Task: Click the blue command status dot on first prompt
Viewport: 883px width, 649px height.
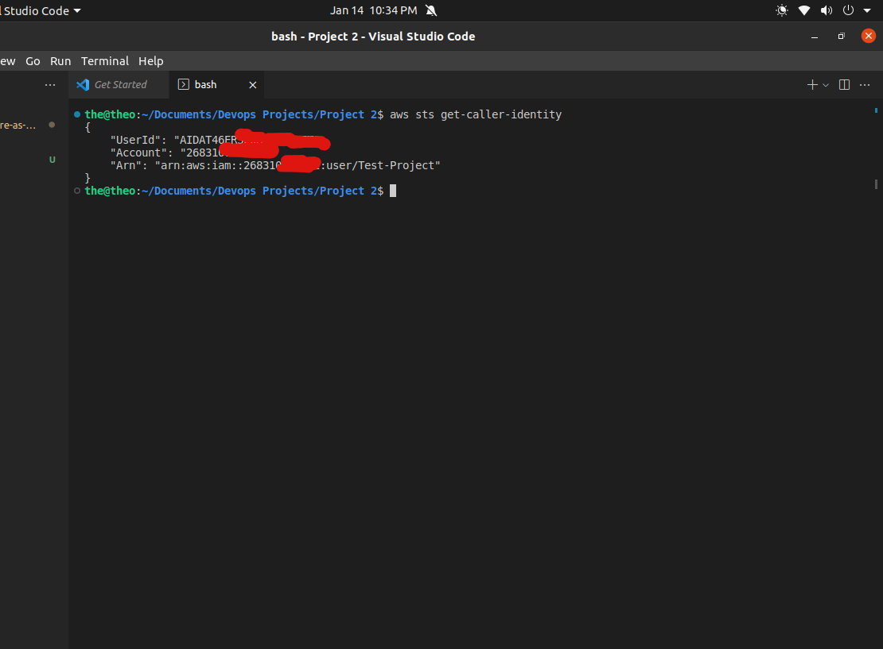Action: pyautogui.click(x=77, y=114)
